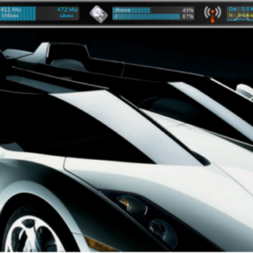
Task: Click the "411 Mo" used memory value
Action: pyautogui.click(x=11, y=9)
